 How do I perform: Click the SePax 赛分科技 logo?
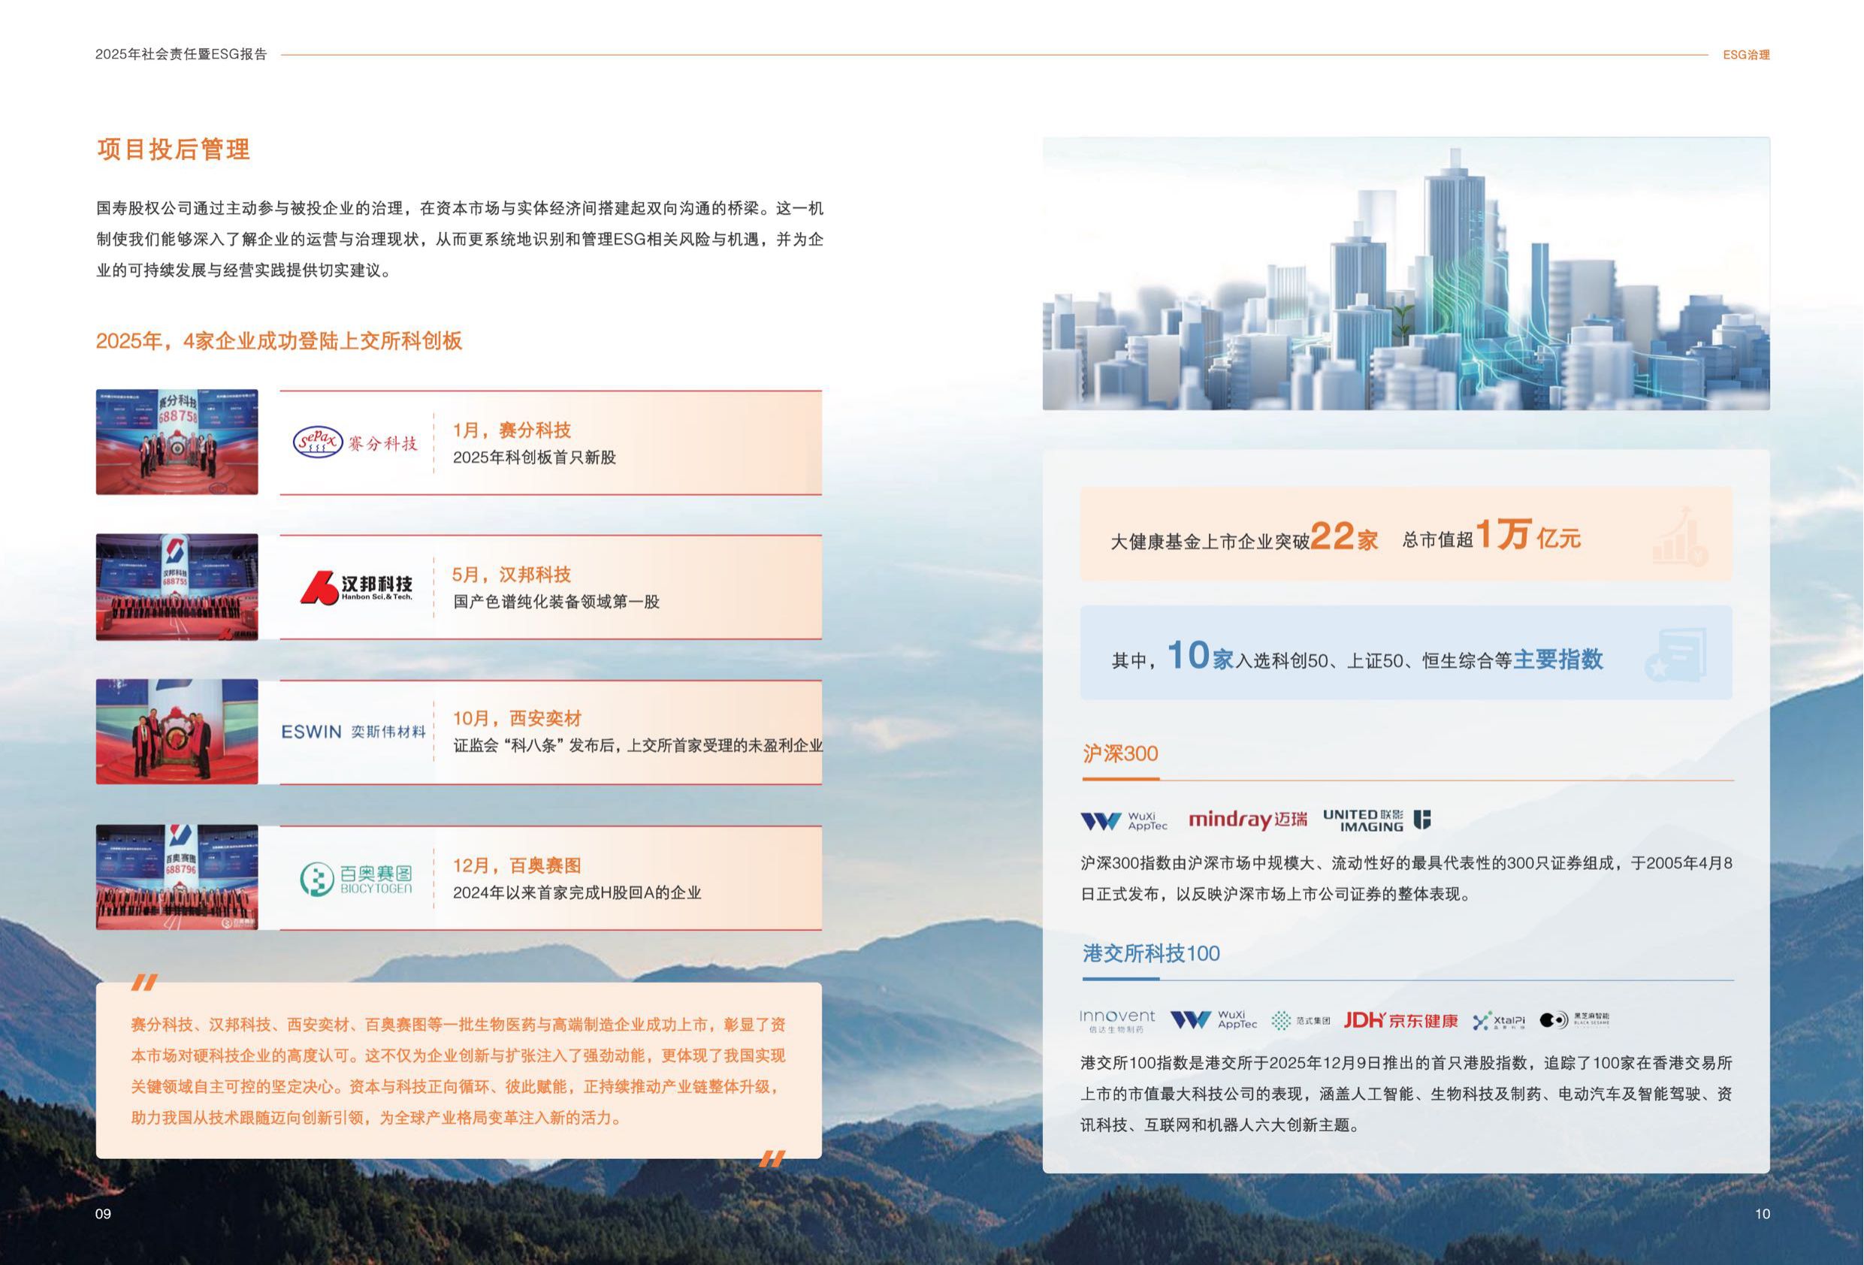pos(355,442)
